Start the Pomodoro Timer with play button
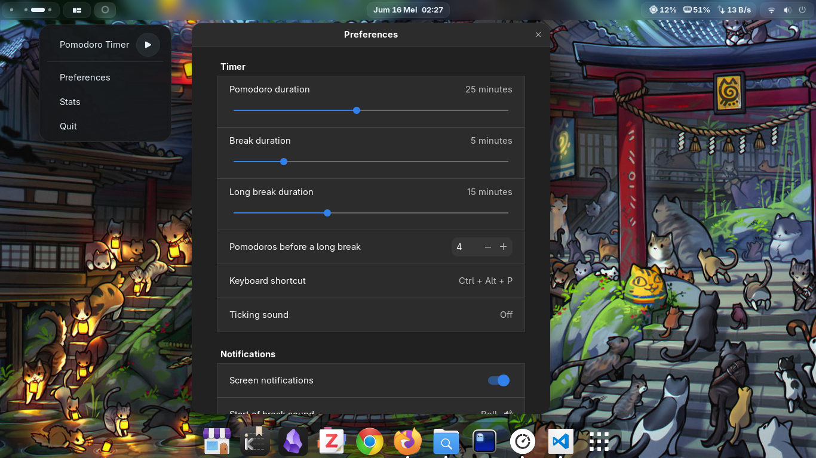The width and height of the screenshot is (816, 458). point(148,45)
